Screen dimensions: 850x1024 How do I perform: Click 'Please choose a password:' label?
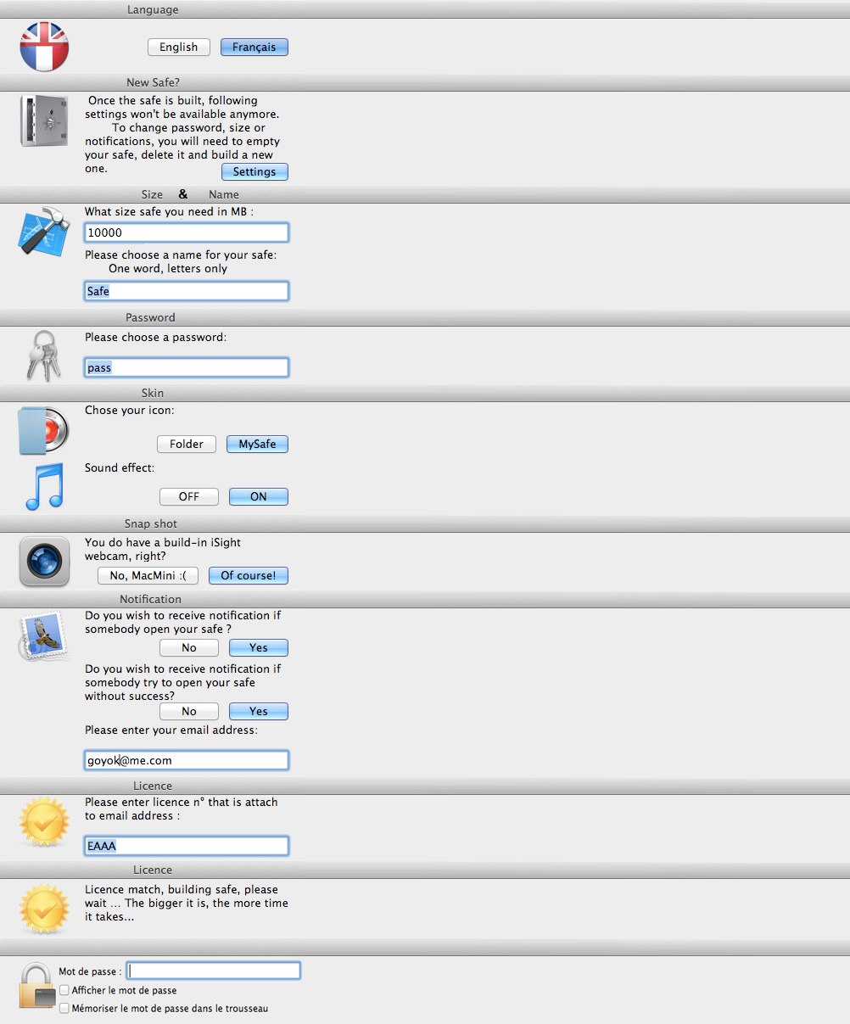click(x=156, y=337)
